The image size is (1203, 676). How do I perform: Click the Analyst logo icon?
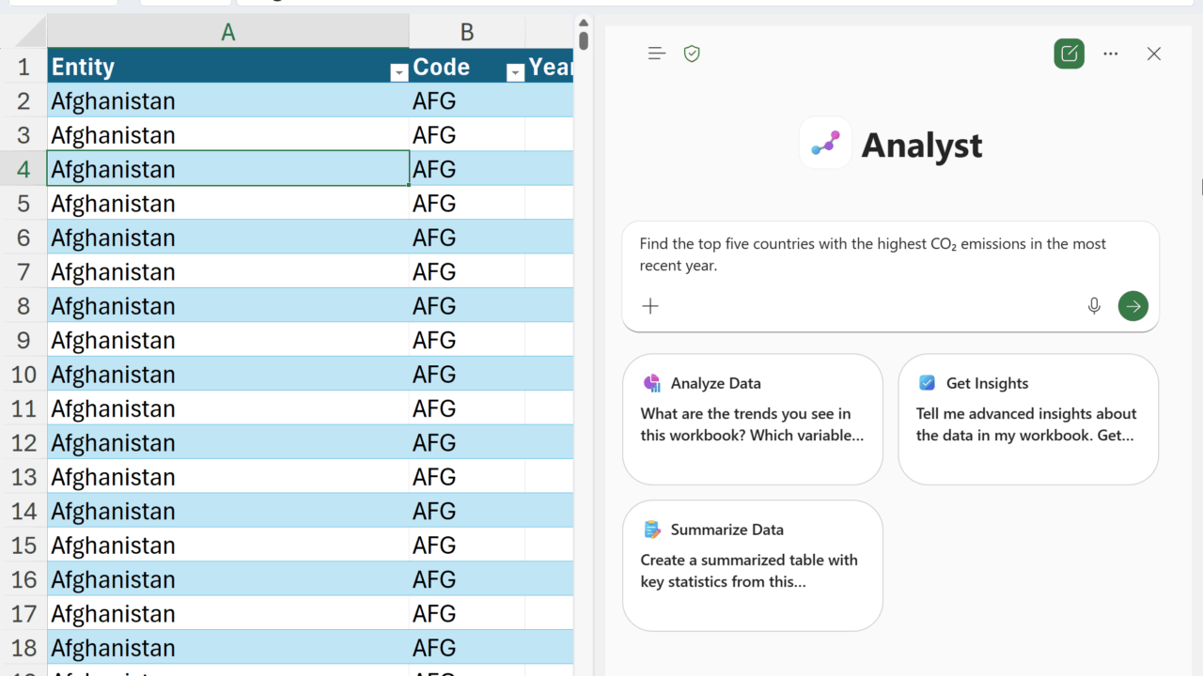[825, 144]
